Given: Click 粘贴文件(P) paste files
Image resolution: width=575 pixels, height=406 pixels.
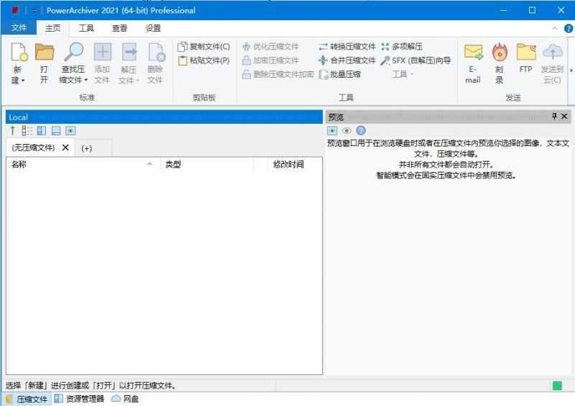Looking at the screenshot, I should click(x=203, y=60).
